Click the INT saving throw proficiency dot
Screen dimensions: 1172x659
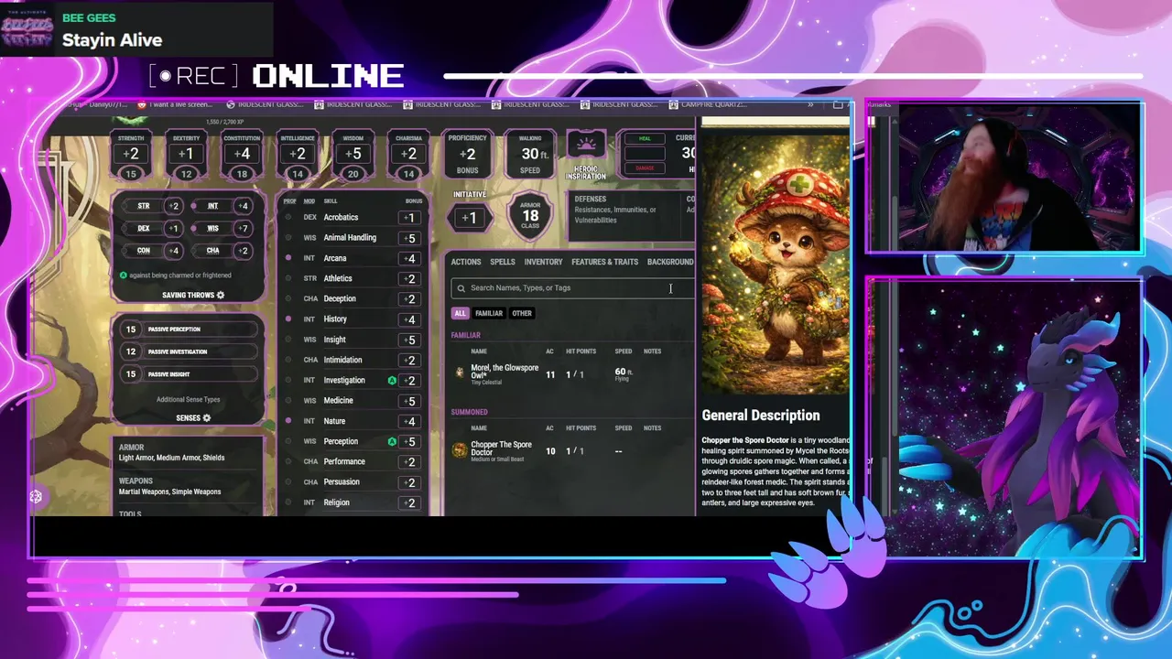[x=191, y=206]
